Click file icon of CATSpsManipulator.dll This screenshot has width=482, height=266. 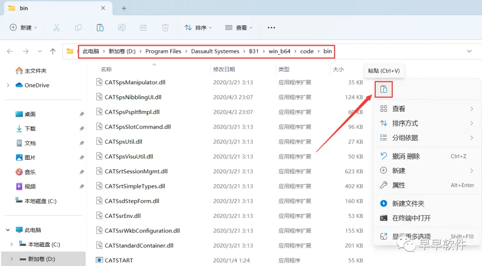click(99, 82)
